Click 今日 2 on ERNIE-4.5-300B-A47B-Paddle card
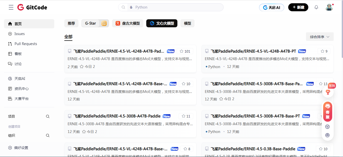 pos(89,132)
